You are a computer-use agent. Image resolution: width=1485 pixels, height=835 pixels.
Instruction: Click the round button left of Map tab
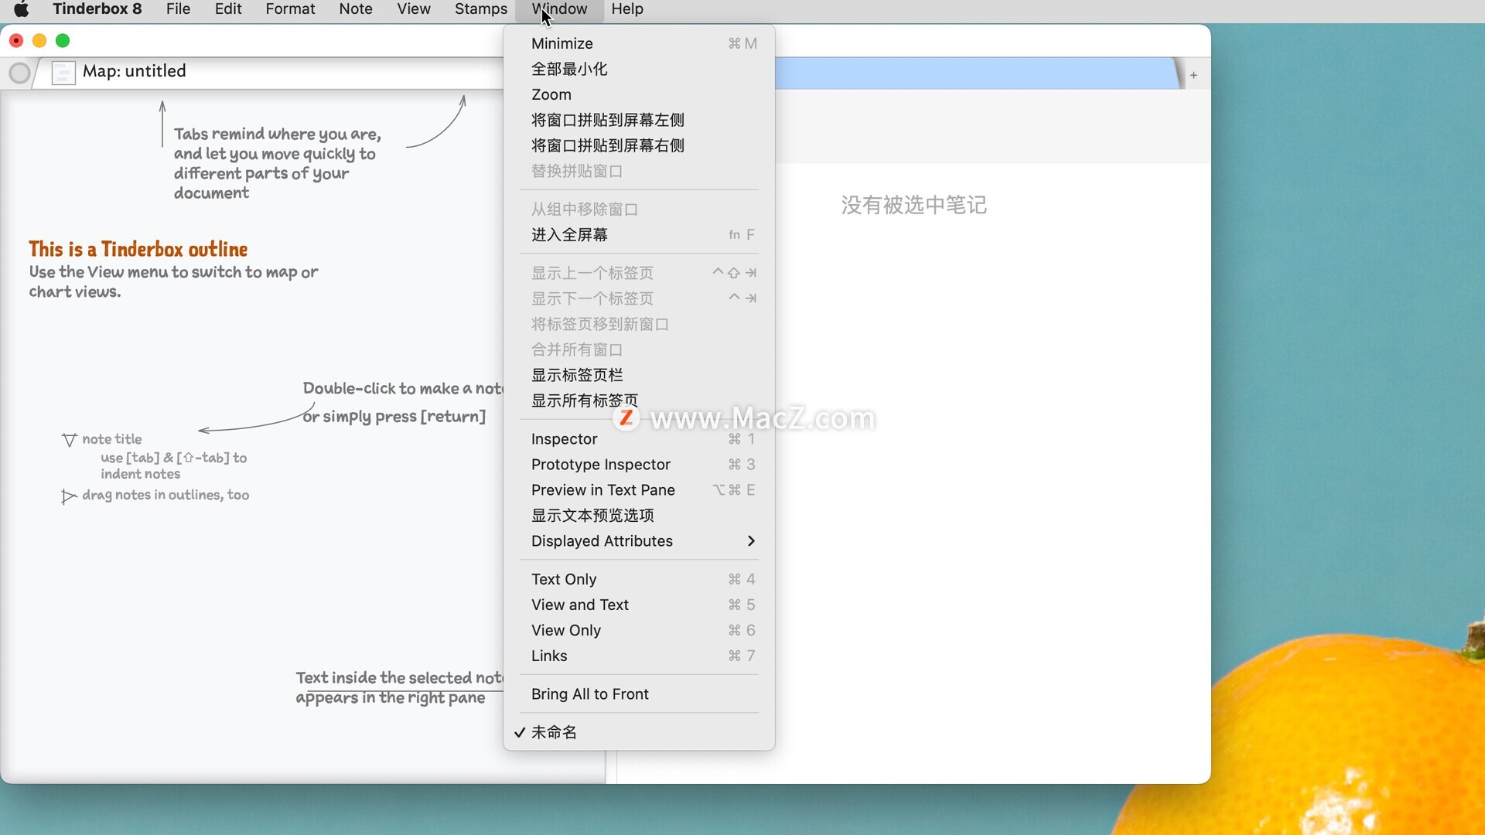[19, 73]
